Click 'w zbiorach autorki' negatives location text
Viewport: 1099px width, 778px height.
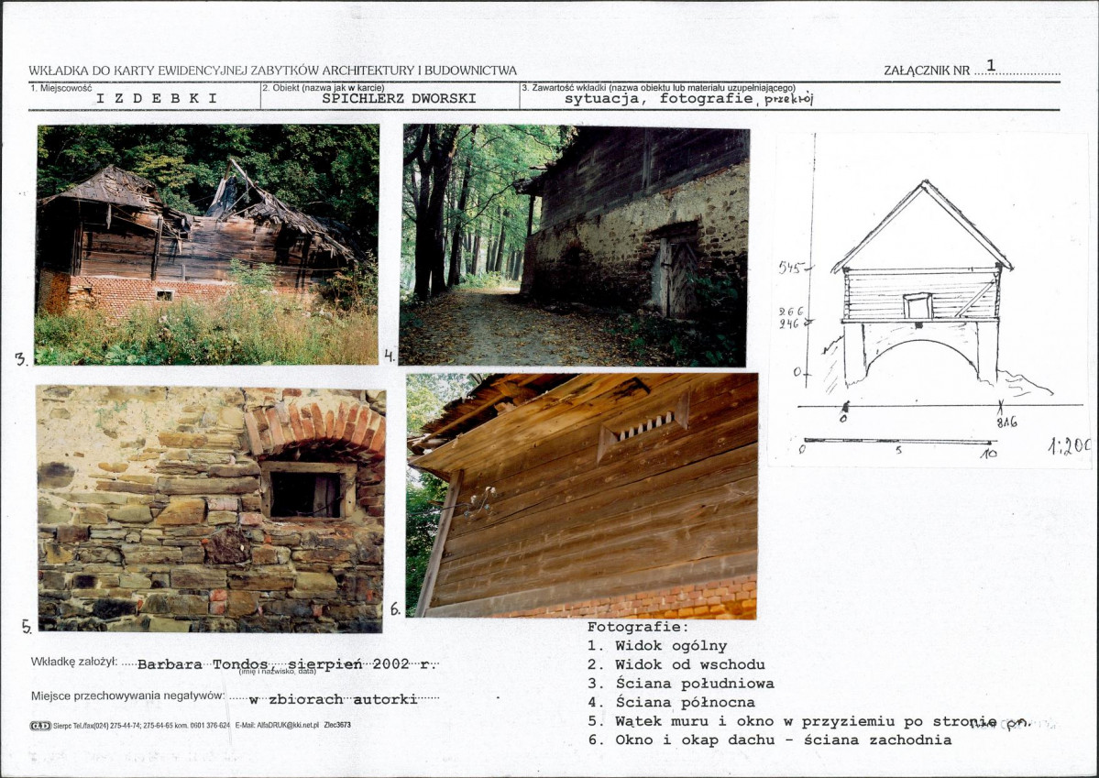pyautogui.click(x=333, y=699)
